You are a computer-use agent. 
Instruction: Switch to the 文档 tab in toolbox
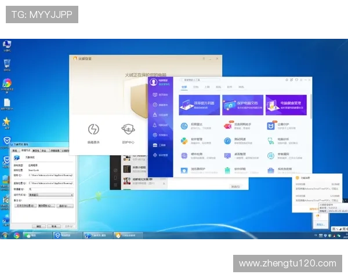tap(195, 87)
